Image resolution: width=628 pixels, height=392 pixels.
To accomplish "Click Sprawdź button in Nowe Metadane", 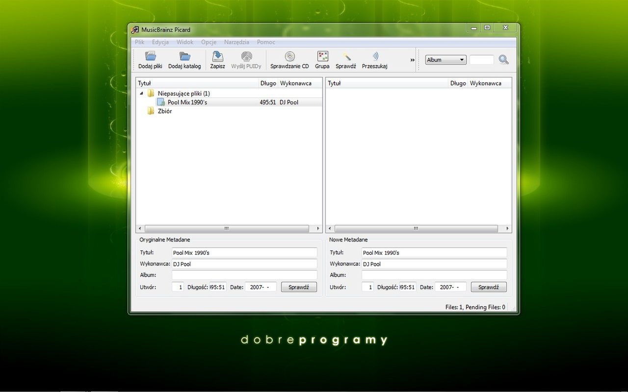I will tap(489, 287).
